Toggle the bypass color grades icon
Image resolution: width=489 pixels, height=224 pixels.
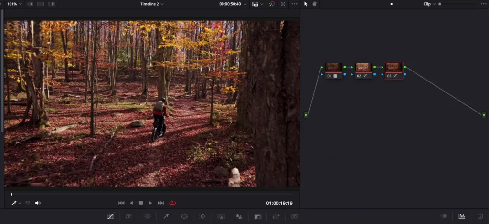tap(272, 4)
